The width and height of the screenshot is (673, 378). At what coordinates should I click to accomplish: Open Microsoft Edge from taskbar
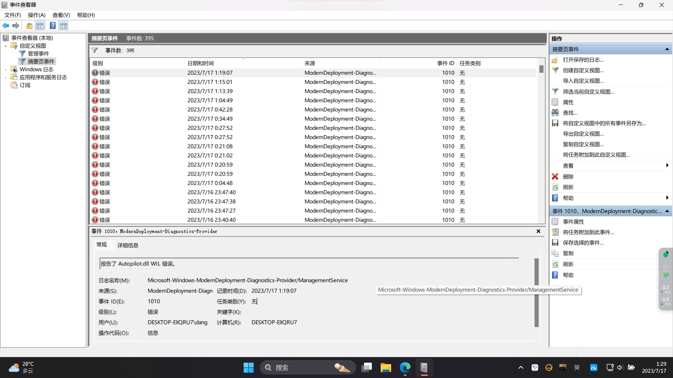click(405, 367)
